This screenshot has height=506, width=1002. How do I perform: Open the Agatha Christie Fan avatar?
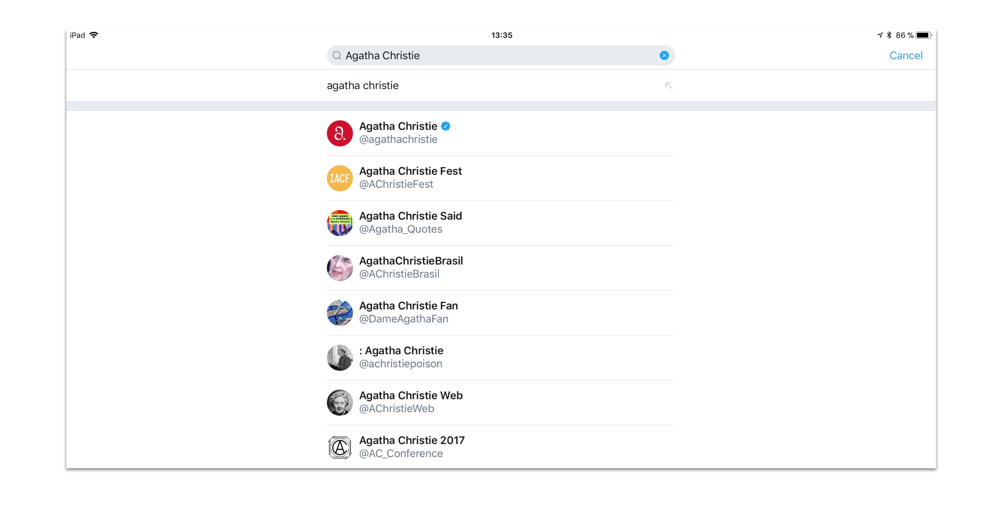(x=340, y=313)
